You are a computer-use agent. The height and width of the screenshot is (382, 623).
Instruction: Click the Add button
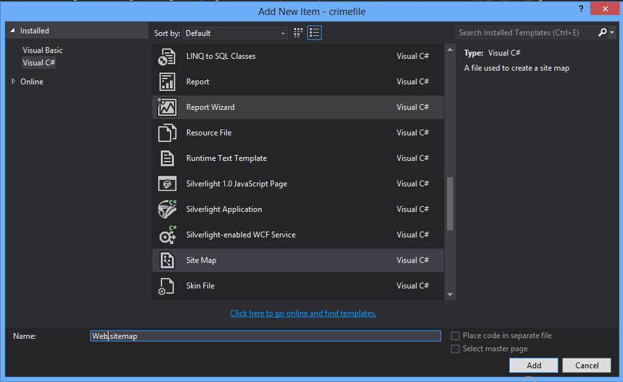click(533, 365)
